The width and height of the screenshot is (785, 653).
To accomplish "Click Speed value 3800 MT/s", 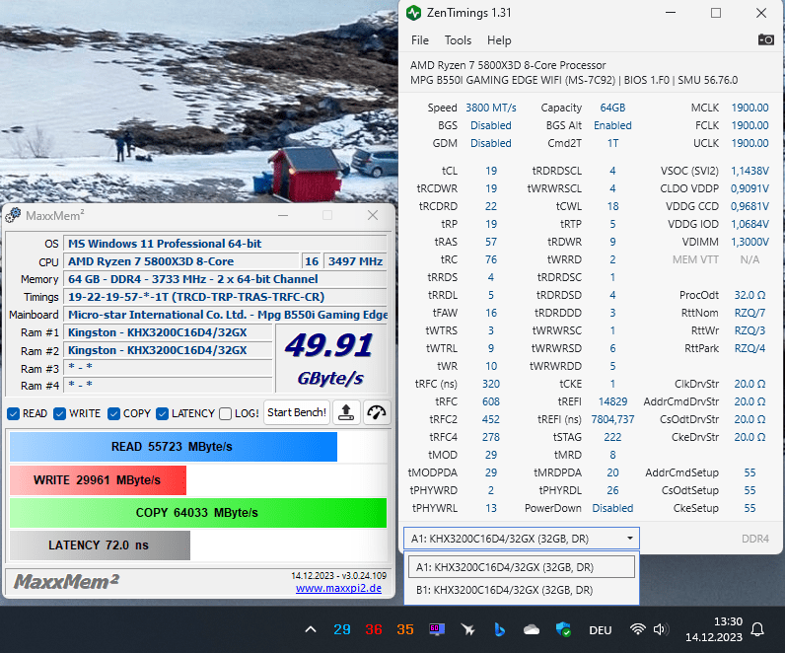I will point(491,108).
